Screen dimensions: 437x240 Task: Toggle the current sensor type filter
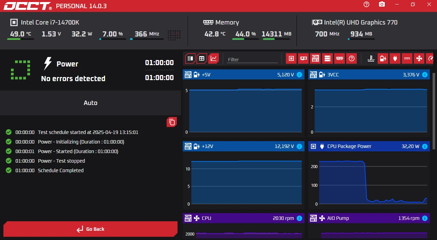point(407,59)
